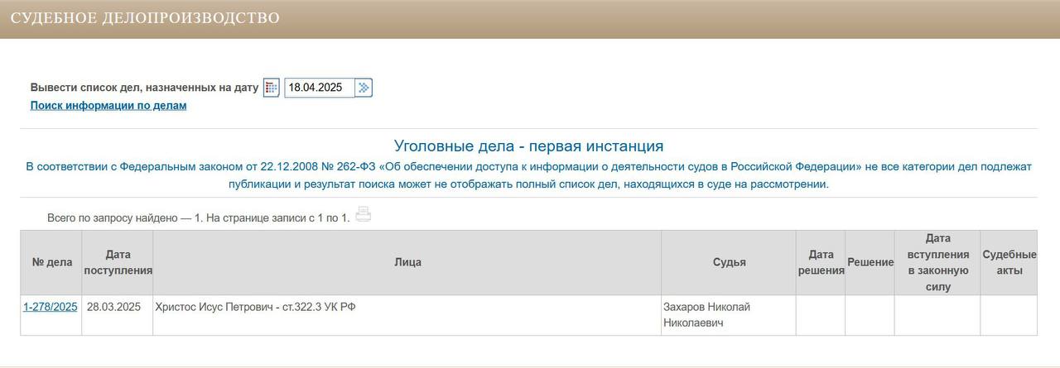Click the date field showing 18.04.2025
This screenshot has width=1060, height=368.
tap(320, 88)
